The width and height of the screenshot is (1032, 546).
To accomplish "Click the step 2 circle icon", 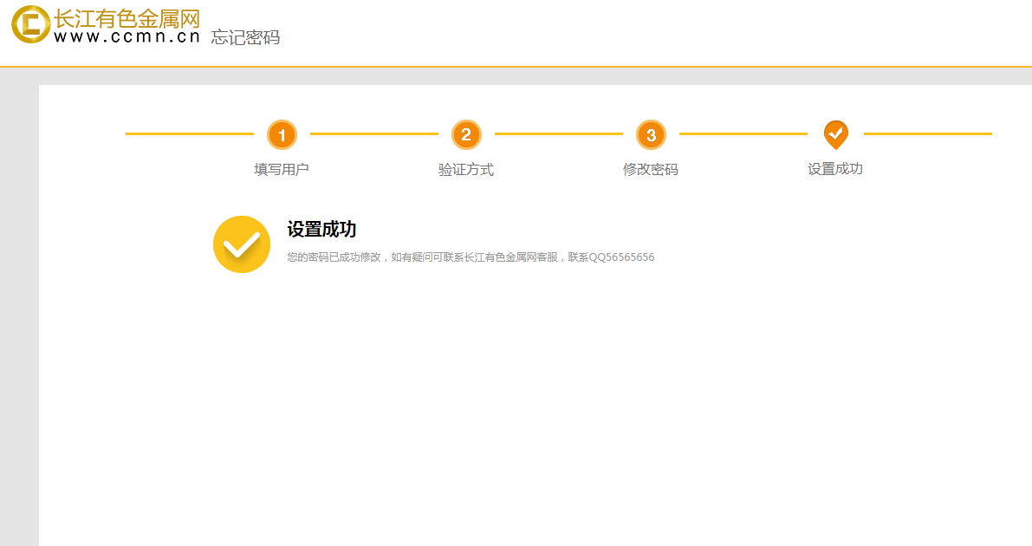I will click(466, 134).
